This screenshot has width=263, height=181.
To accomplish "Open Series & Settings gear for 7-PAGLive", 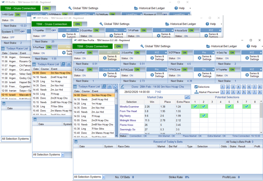I will tap(199, 75).
